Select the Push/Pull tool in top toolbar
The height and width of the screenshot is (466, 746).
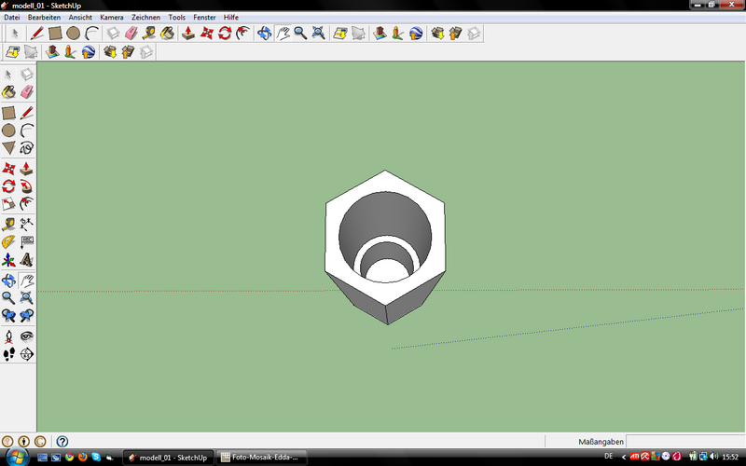coord(188,34)
